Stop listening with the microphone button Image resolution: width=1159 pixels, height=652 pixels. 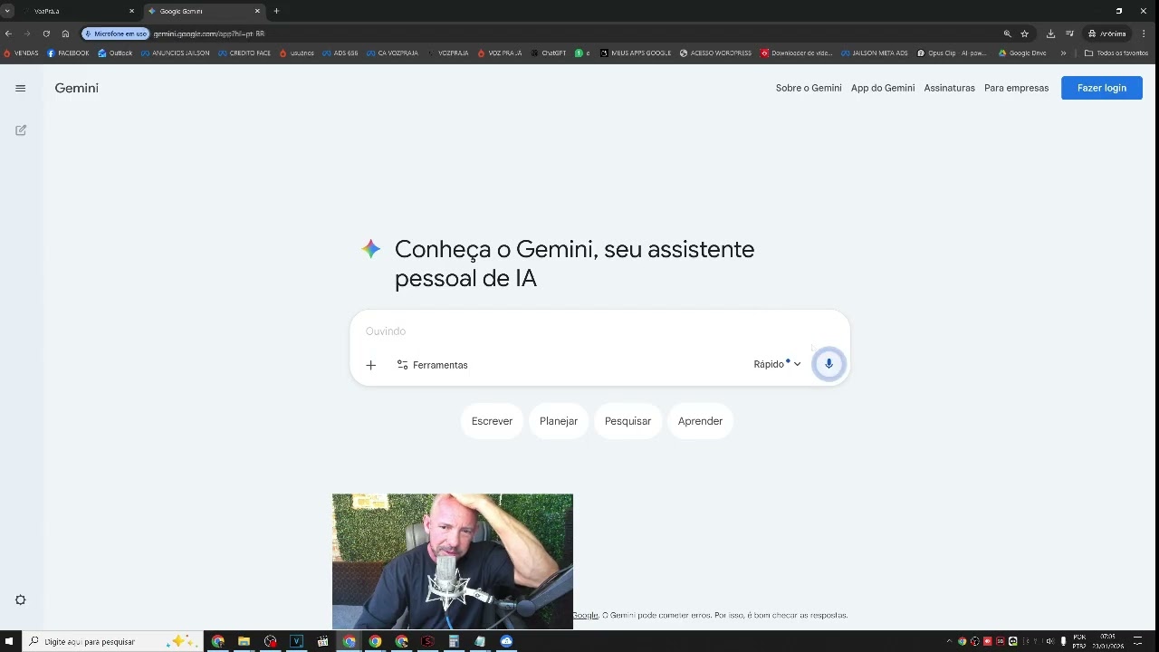click(x=829, y=364)
